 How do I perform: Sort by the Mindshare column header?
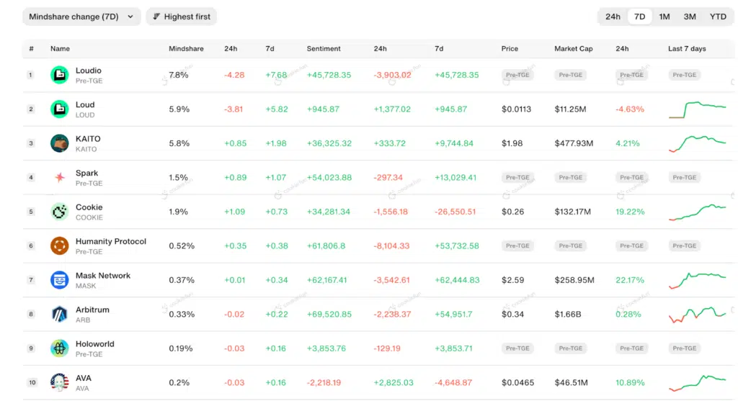tap(186, 48)
